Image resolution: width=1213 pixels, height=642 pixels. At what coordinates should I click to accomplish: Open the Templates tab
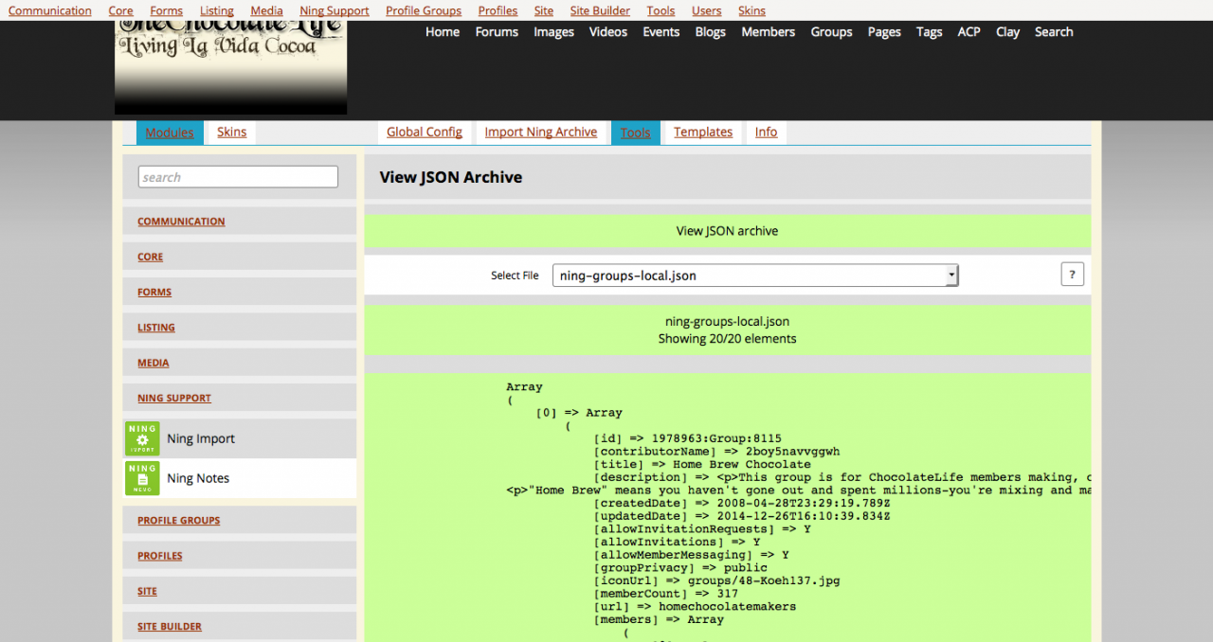coord(702,133)
